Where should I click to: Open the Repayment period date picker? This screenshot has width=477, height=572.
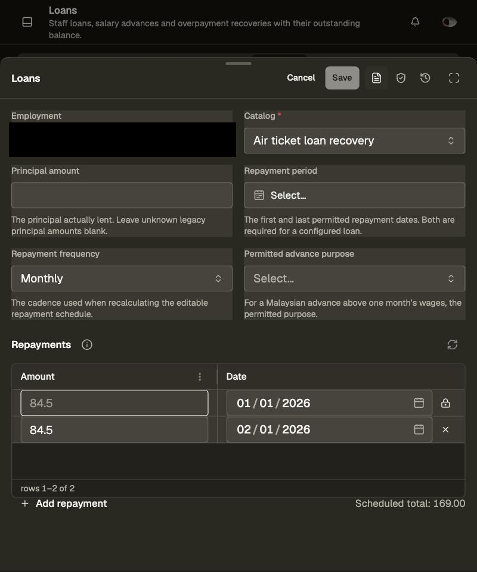355,195
